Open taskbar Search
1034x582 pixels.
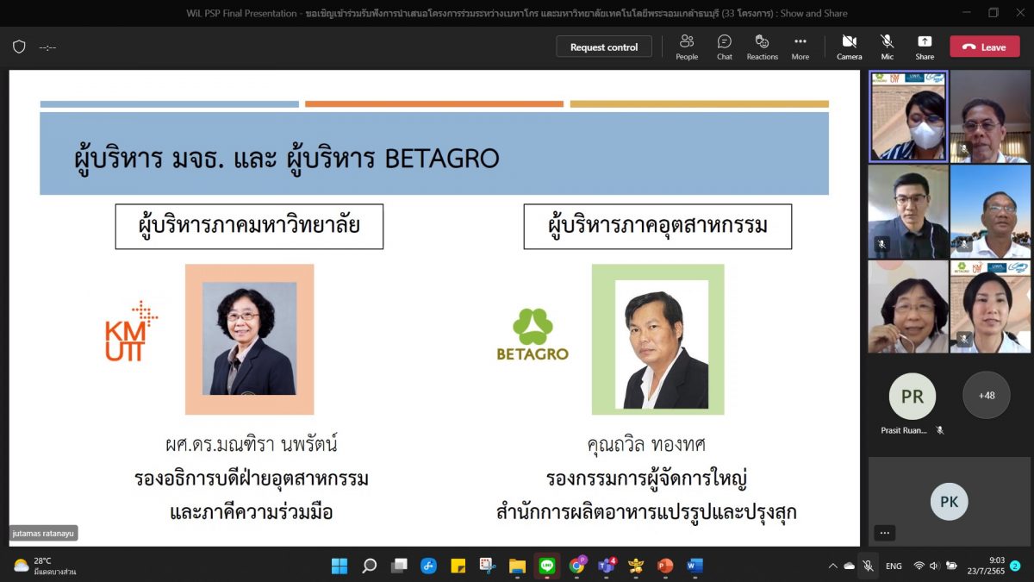tap(369, 566)
